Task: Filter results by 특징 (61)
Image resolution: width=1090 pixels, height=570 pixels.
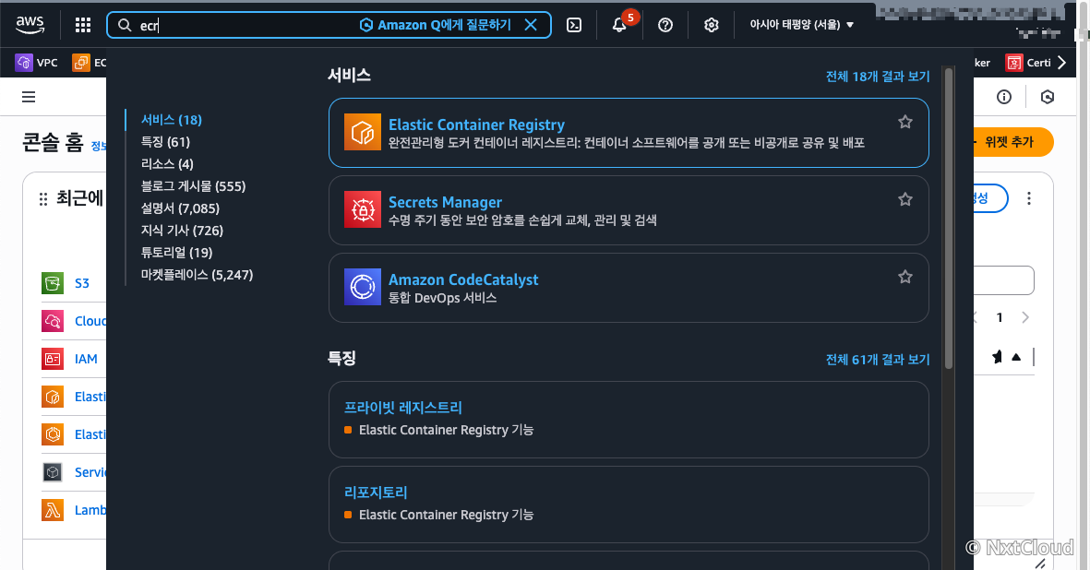Action: [x=165, y=142]
